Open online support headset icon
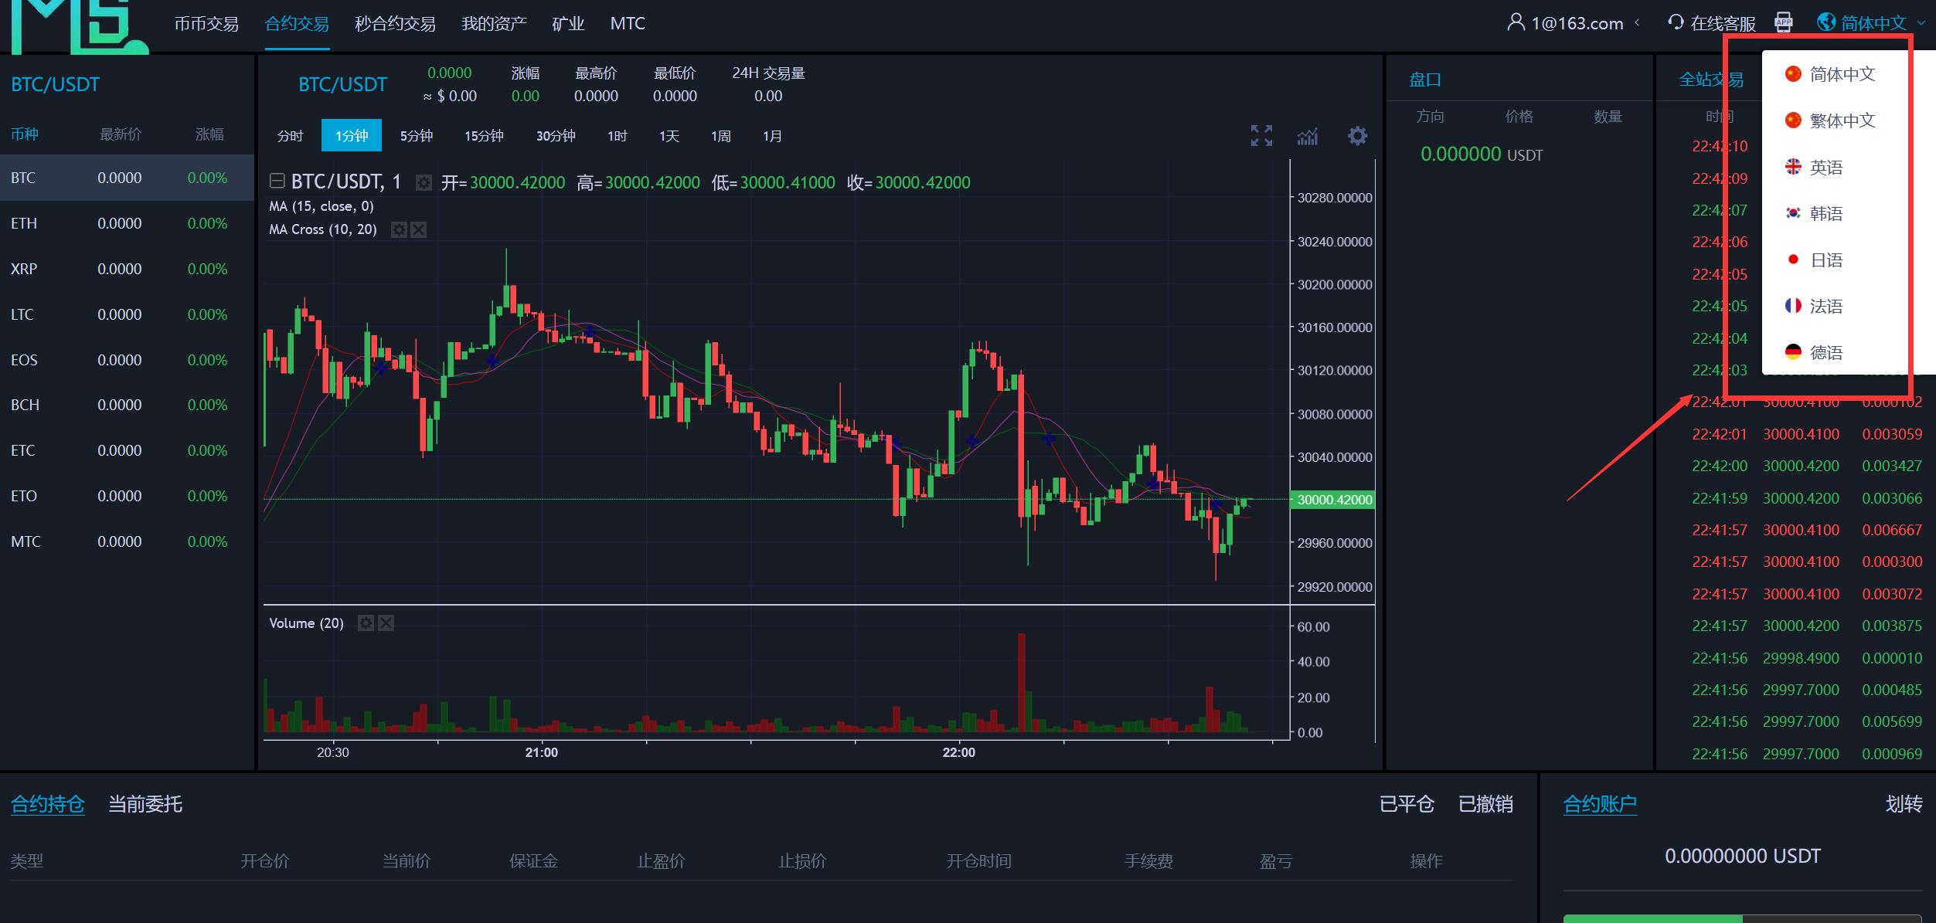The image size is (1936, 923). [1676, 22]
